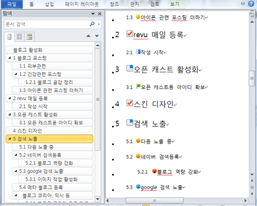
Task: Collapse the 5.3 google 검색 노출 heading
Action: [x=16, y=171]
